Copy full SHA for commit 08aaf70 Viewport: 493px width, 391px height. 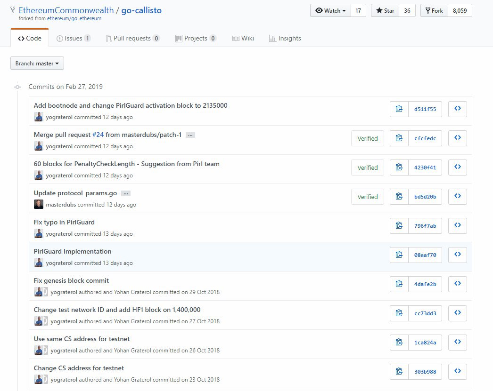pyautogui.click(x=399, y=255)
